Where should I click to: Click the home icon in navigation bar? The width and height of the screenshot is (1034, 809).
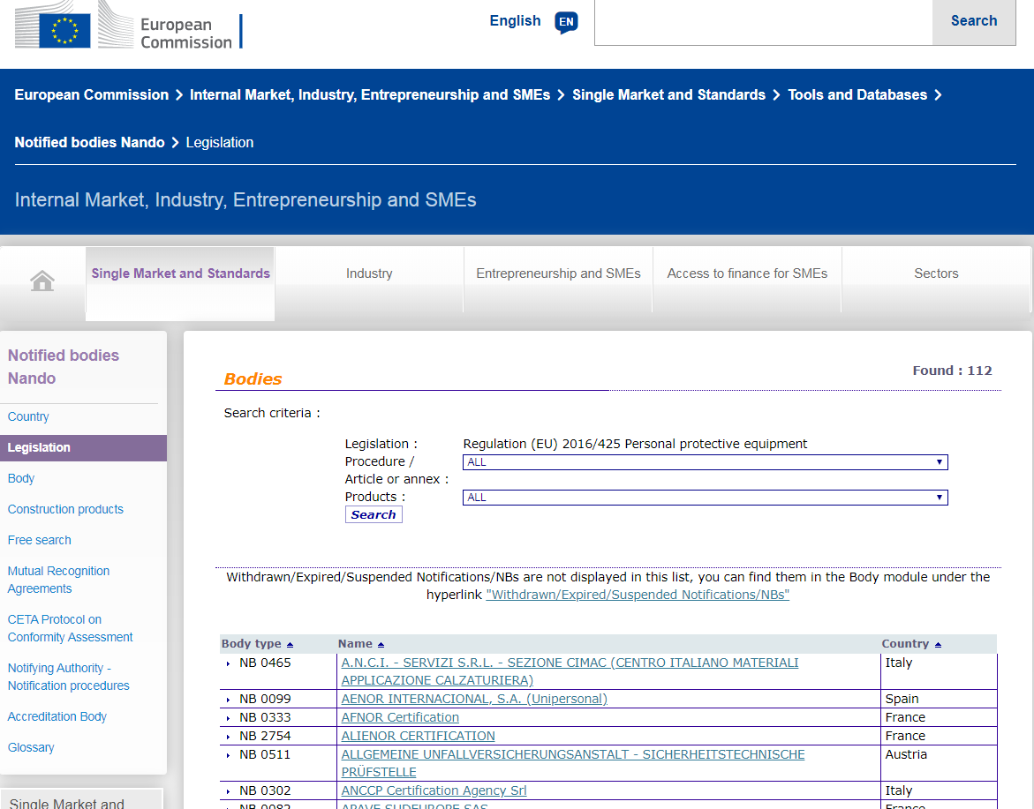pos(42,281)
